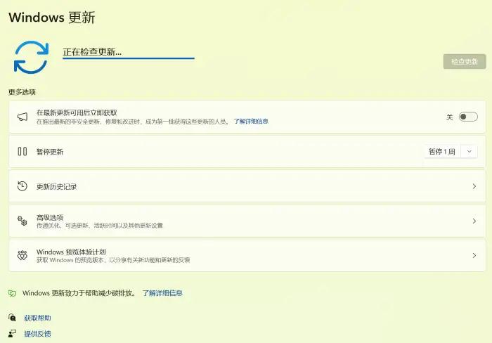Click the 暂停 1 周 button
The image size is (492, 343).
[x=442, y=152]
